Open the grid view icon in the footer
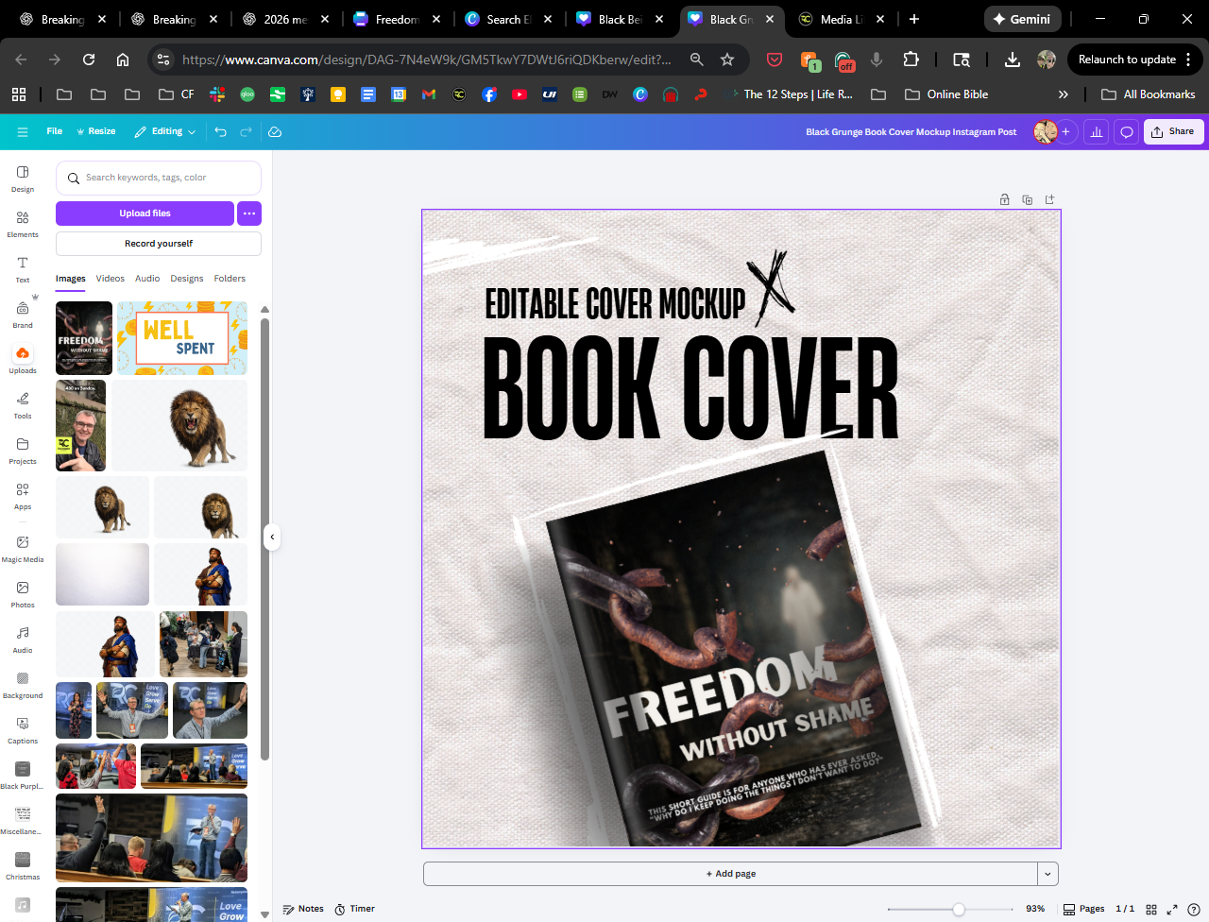 pos(1151,909)
